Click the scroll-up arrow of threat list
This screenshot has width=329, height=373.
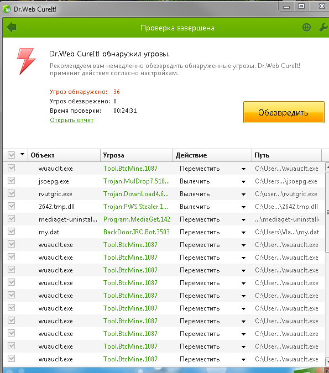coord(327,167)
